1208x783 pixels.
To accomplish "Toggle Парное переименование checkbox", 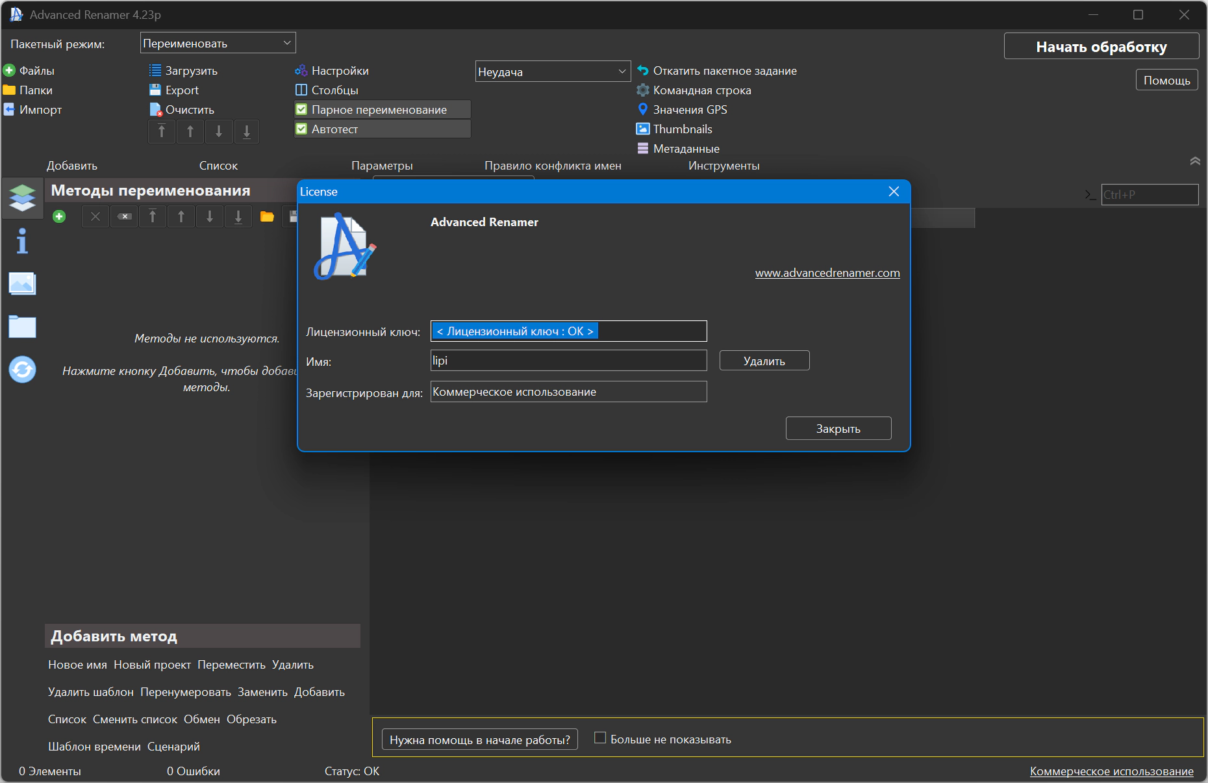I will coord(301,110).
